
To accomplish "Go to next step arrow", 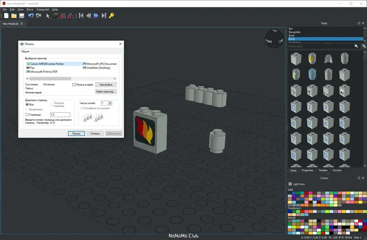I will pos(96,16).
